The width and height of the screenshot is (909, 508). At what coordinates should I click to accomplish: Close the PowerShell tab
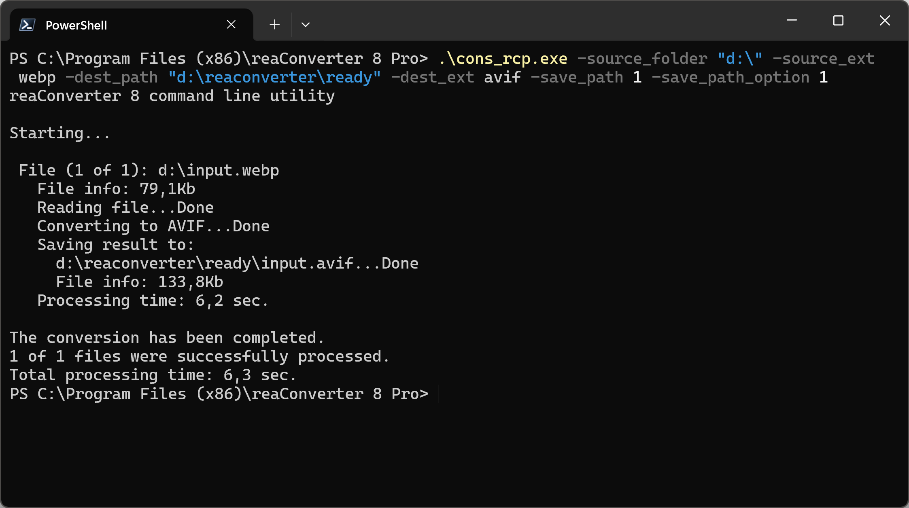point(231,25)
